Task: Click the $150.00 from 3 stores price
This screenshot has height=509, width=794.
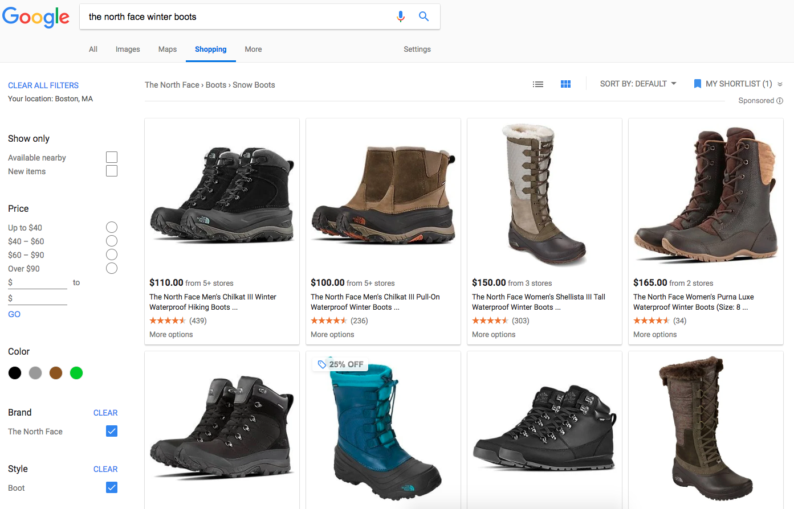Action: click(512, 282)
